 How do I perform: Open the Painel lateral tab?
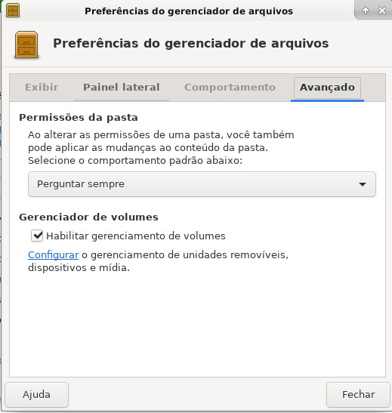pyautogui.click(x=122, y=88)
